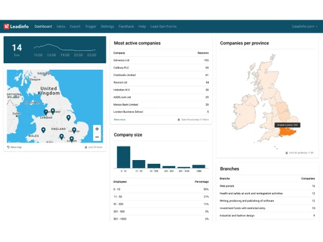Open the first company row with 105 sessions
323x242 pixels.
(x=161, y=60)
